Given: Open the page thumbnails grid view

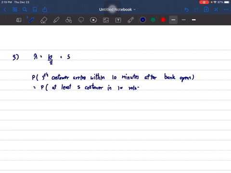Looking at the screenshot, I should point(15,10).
